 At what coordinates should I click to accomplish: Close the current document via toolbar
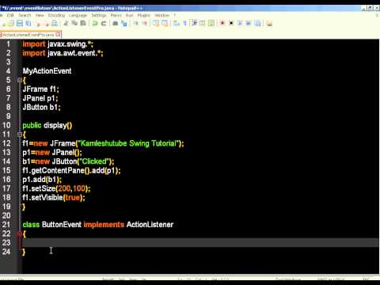[38, 24]
